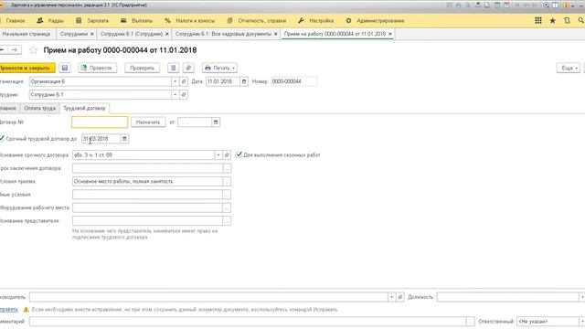Viewport: 585px width, 329px height.
Task: Open the Администрирование menu section
Action: click(375, 20)
